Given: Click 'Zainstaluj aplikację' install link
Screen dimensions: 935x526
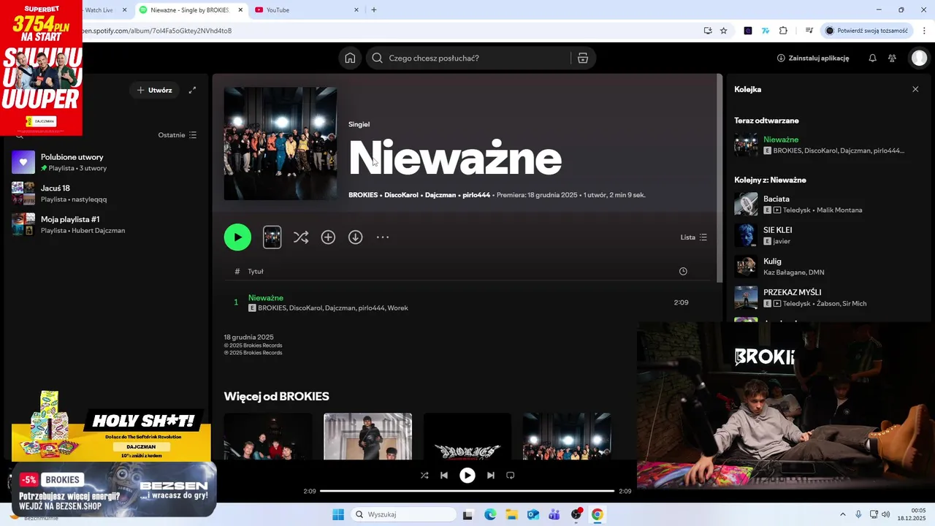Looking at the screenshot, I should 813,58.
